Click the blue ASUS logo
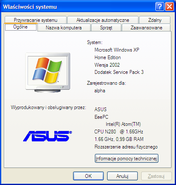176x185 pixels. click(x=47, y=136)
